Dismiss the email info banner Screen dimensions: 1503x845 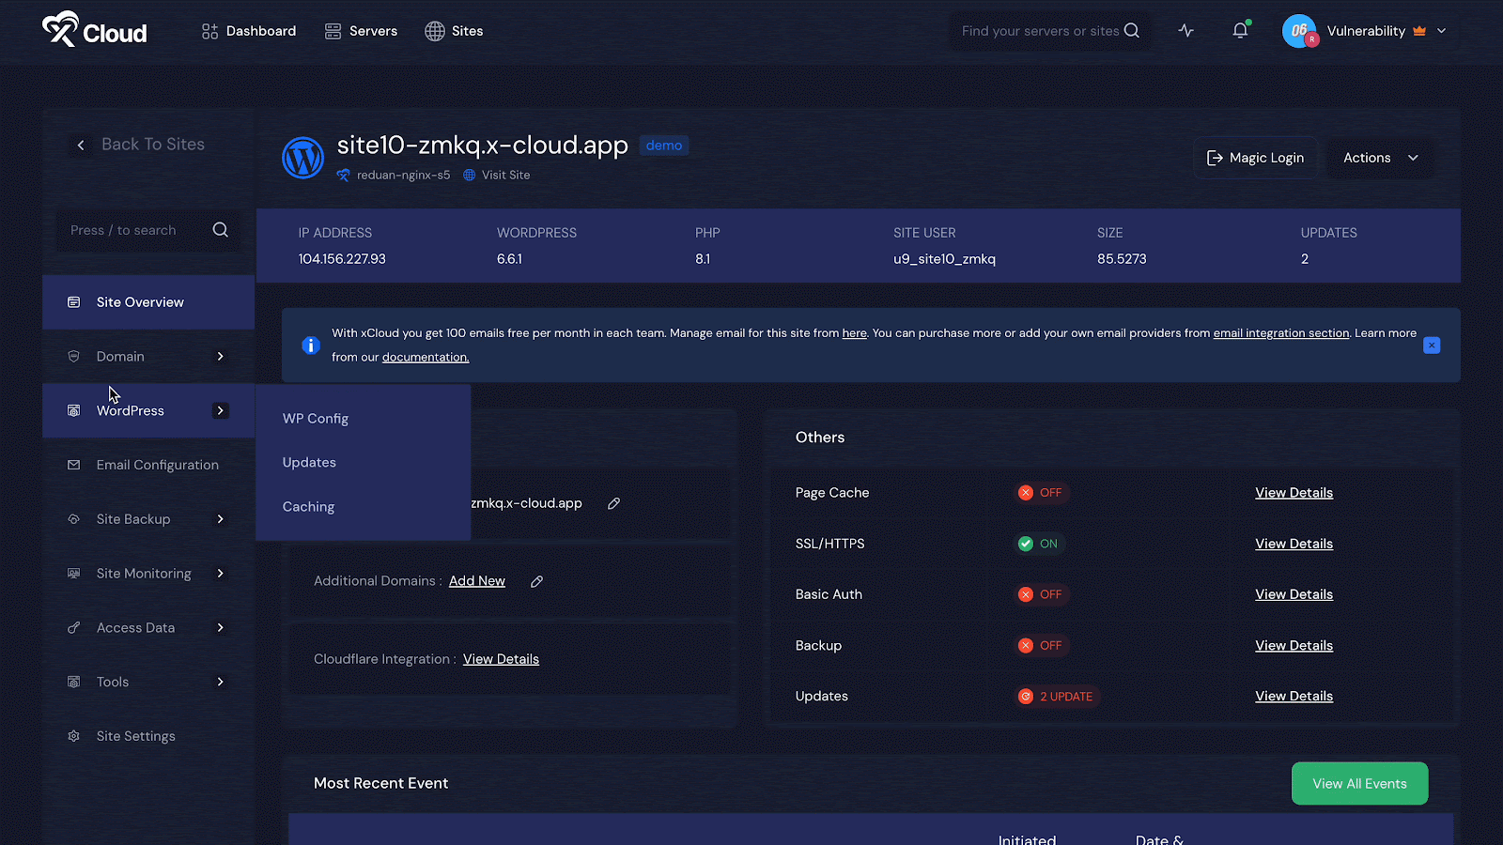coord(1431,346)
